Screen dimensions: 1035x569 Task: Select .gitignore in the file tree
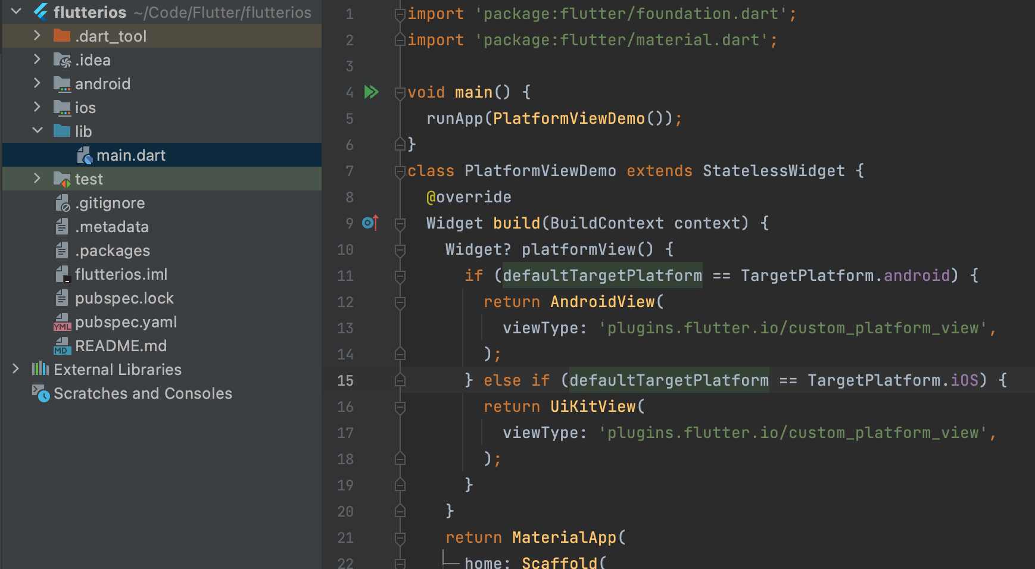tap(110, 203)
